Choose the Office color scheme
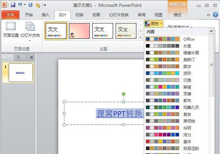The width and height of the screenshot is (220, 154). (x=177, y=39)
